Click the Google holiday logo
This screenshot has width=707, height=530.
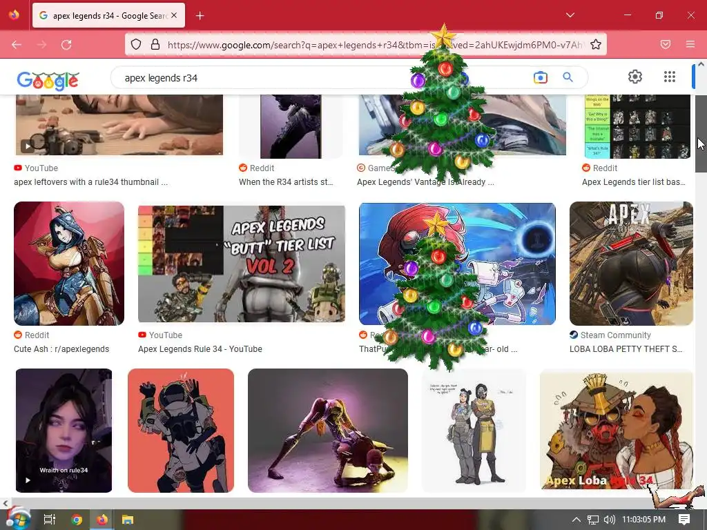click(48, 81)
